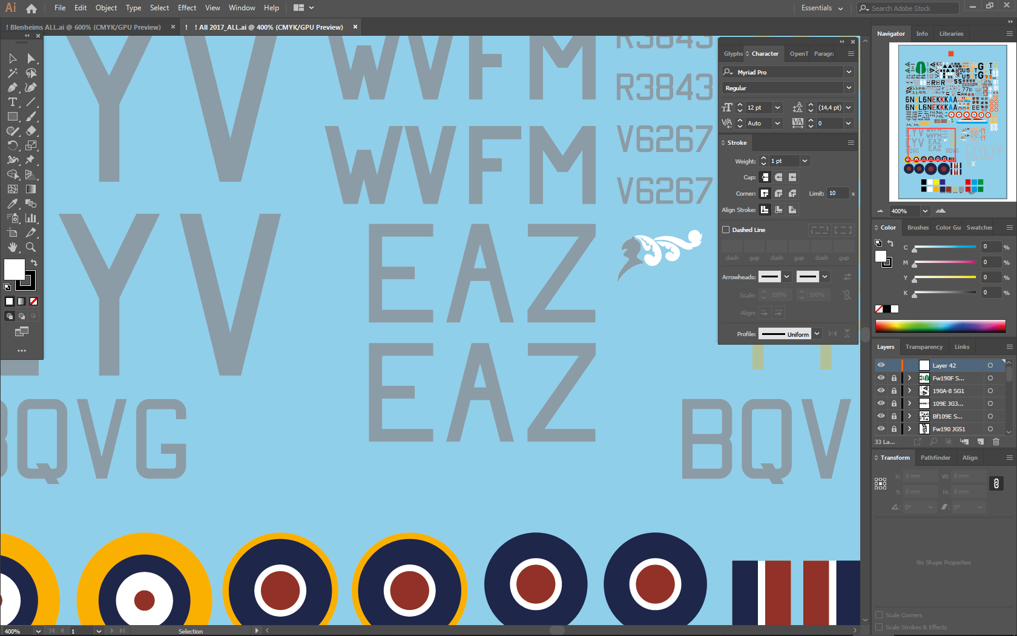Screen dimensions: 1017x636
Task: Open the Stroke panel options menu
Action: tap(851, 143)
